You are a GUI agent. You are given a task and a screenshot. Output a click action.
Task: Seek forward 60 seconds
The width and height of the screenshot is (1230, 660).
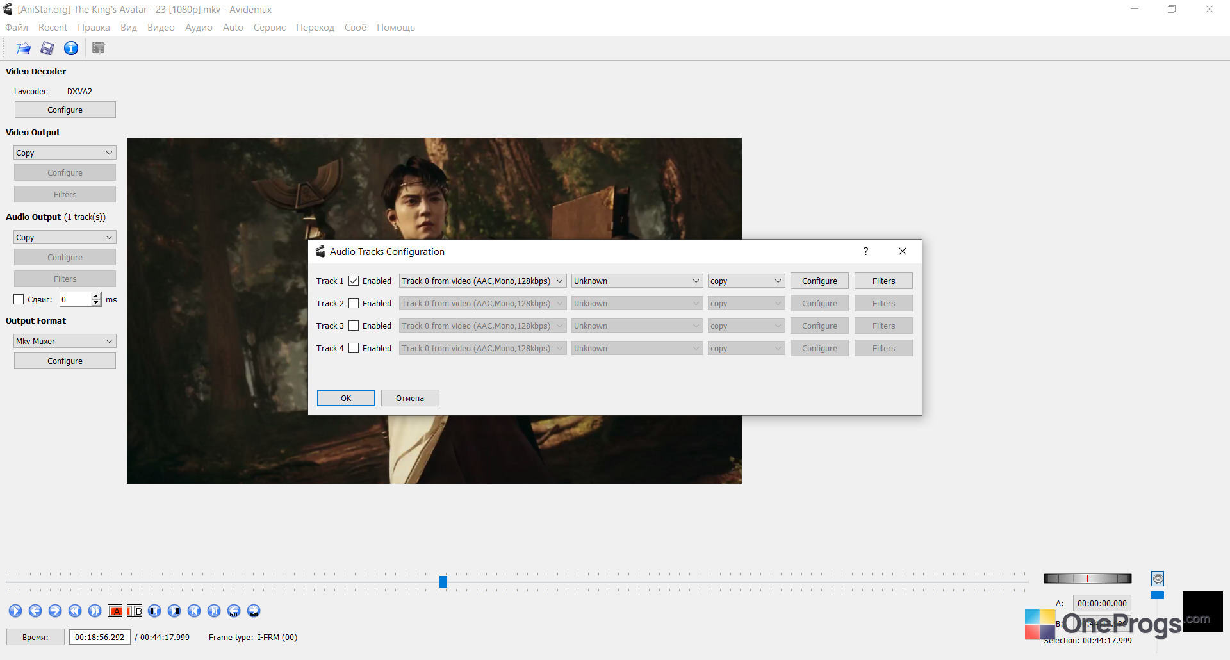pyautogui.click(x=254, y=611)
